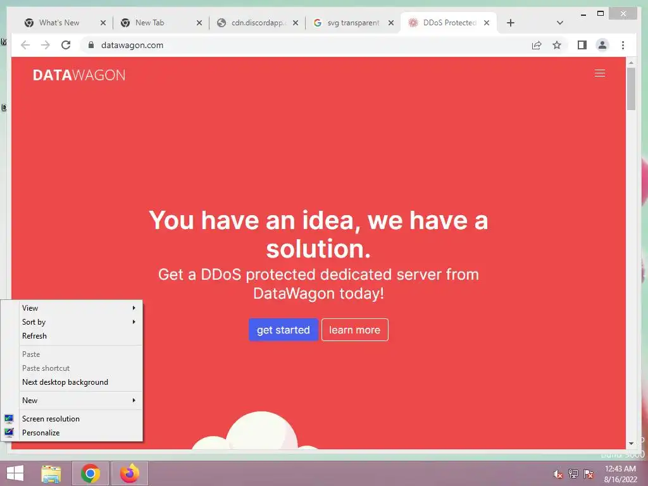Click the share page icon
The image size is (648, 486).
[537, 45]
